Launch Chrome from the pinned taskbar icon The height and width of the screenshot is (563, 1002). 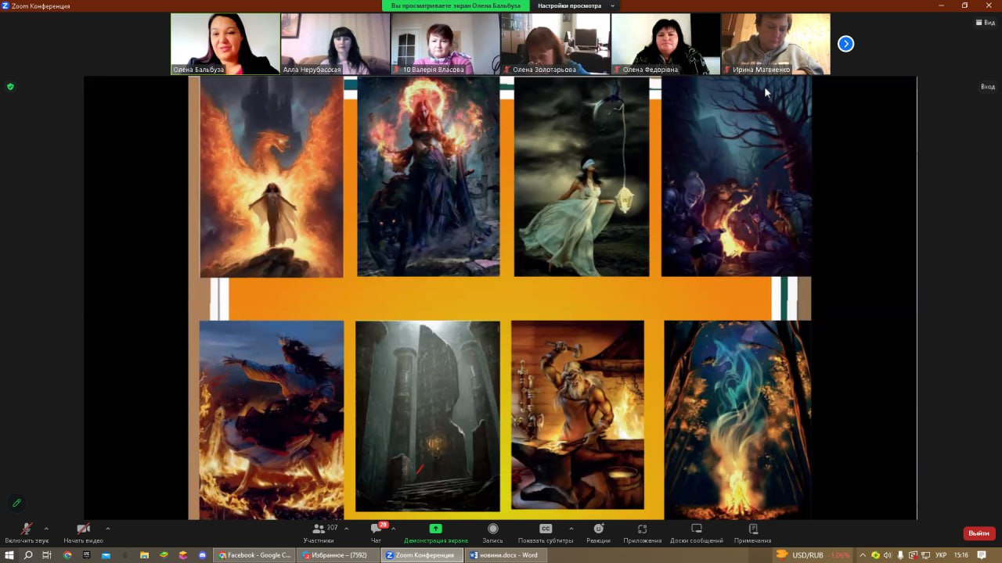point(67,555)
